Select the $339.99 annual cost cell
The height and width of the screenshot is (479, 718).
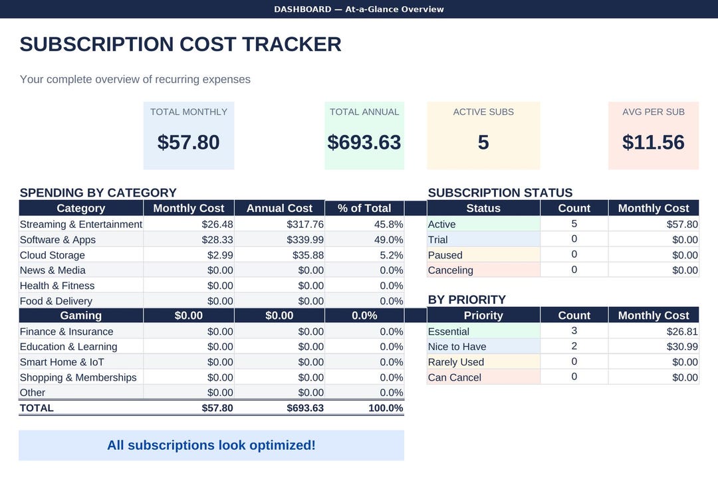(279, 240)
